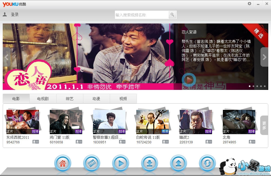
Task: Switch to the 电视剧 tab
Action: tap(43, 99)
